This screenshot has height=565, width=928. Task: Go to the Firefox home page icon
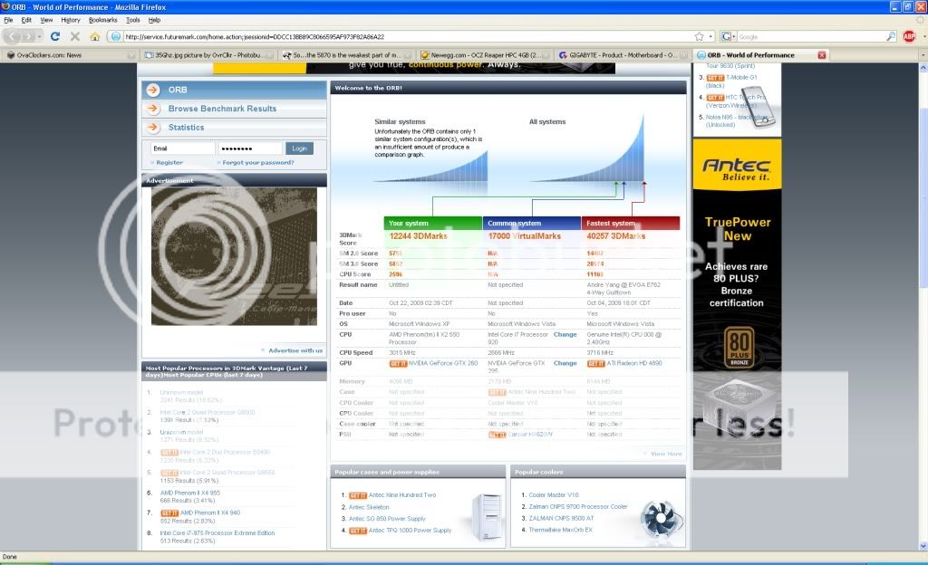94,36
